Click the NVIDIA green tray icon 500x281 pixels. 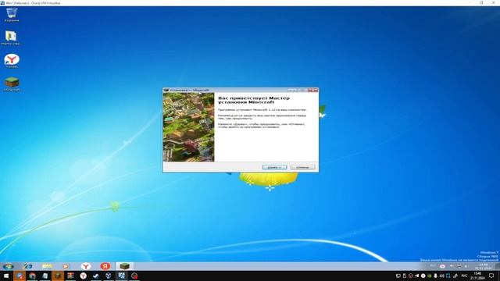point(429,276)
